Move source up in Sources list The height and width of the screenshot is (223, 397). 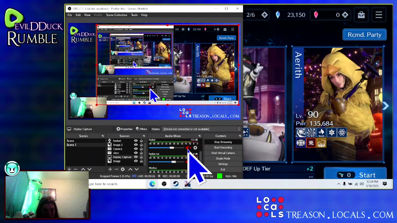coord(130,169)
